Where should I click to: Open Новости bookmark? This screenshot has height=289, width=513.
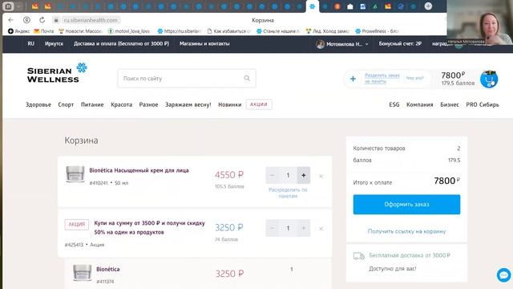(80, 31)
